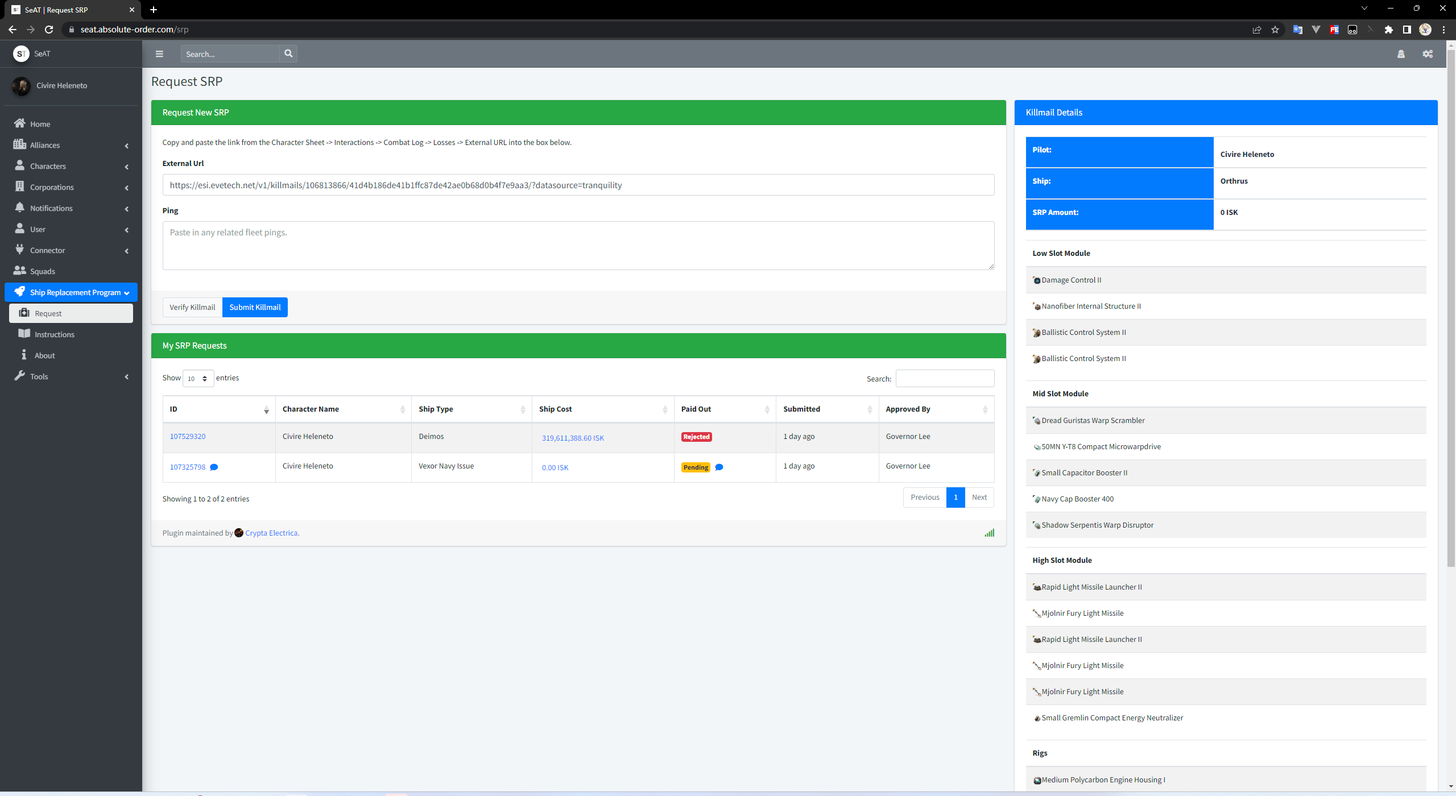Open SRP request link 107529320

[x=188, y=436]
